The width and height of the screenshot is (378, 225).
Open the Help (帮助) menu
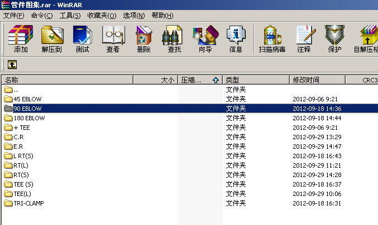pos(162,16)
